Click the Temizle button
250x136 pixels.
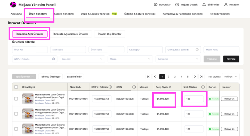click(212, 59)
